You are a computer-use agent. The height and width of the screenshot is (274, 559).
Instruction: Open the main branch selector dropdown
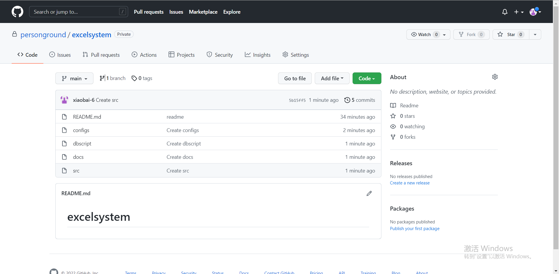(74, 78)
